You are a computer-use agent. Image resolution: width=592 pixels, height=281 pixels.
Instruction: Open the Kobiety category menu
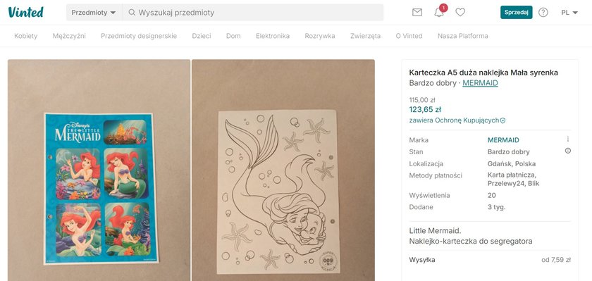point(25,36)
